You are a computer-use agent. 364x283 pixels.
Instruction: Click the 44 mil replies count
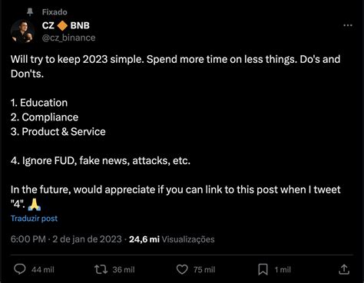point(43,269)
